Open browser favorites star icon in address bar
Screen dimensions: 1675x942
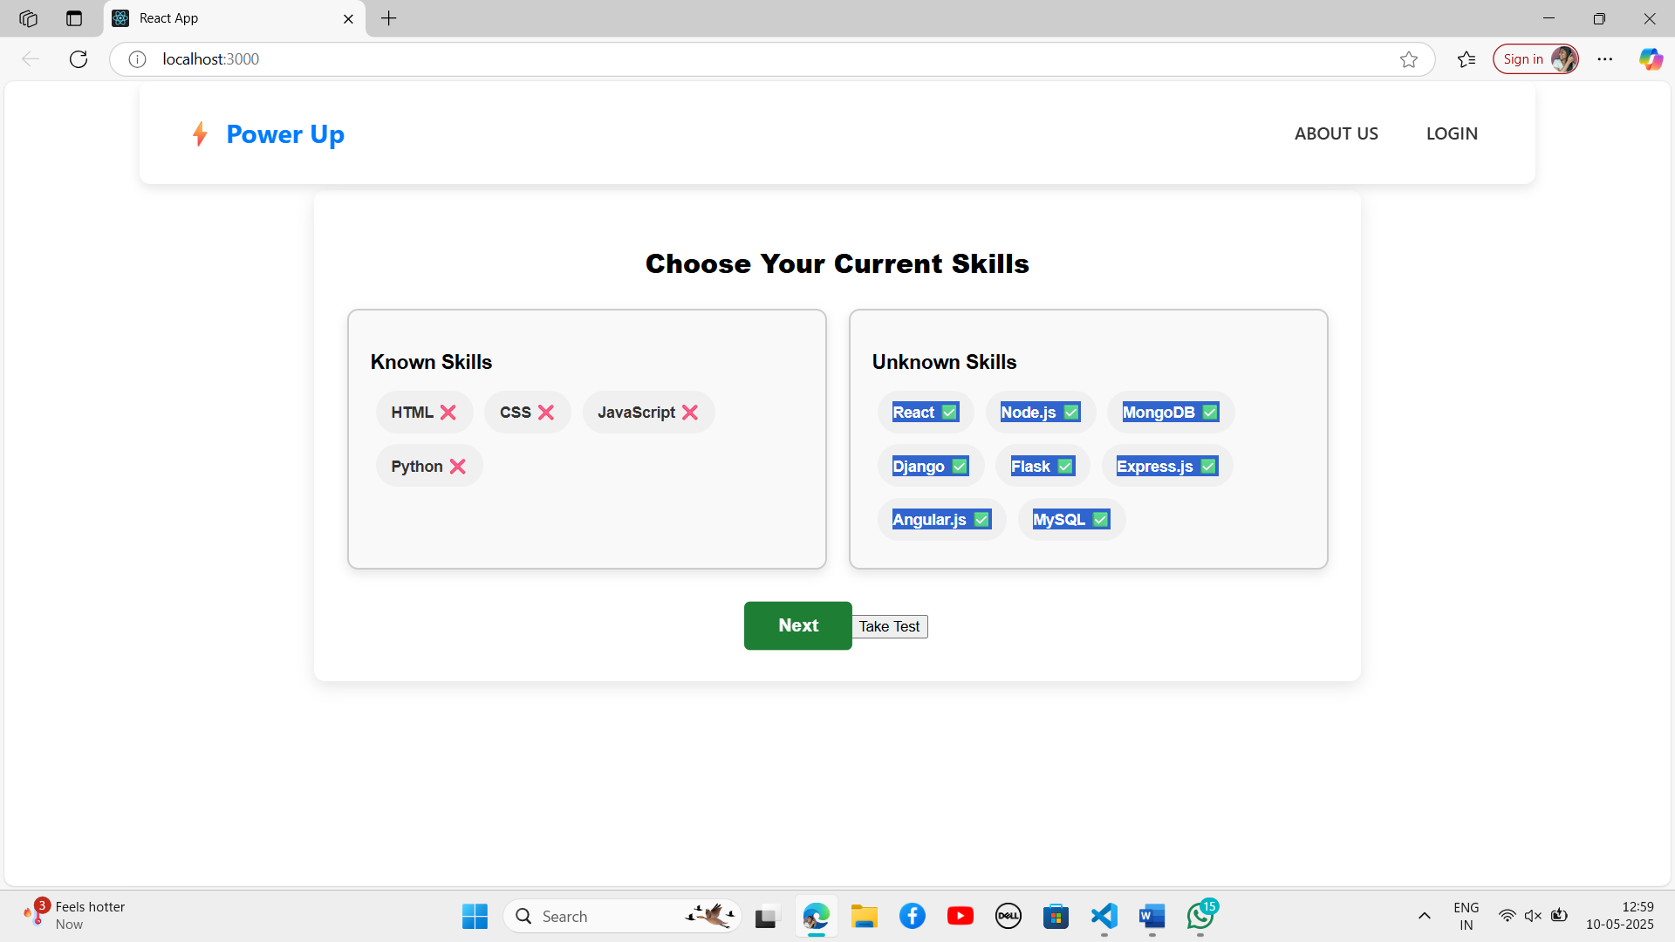(1408, 59)
